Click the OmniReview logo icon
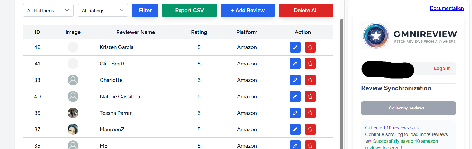The height and width of the screenshot is (149, 472). point(376,35)
